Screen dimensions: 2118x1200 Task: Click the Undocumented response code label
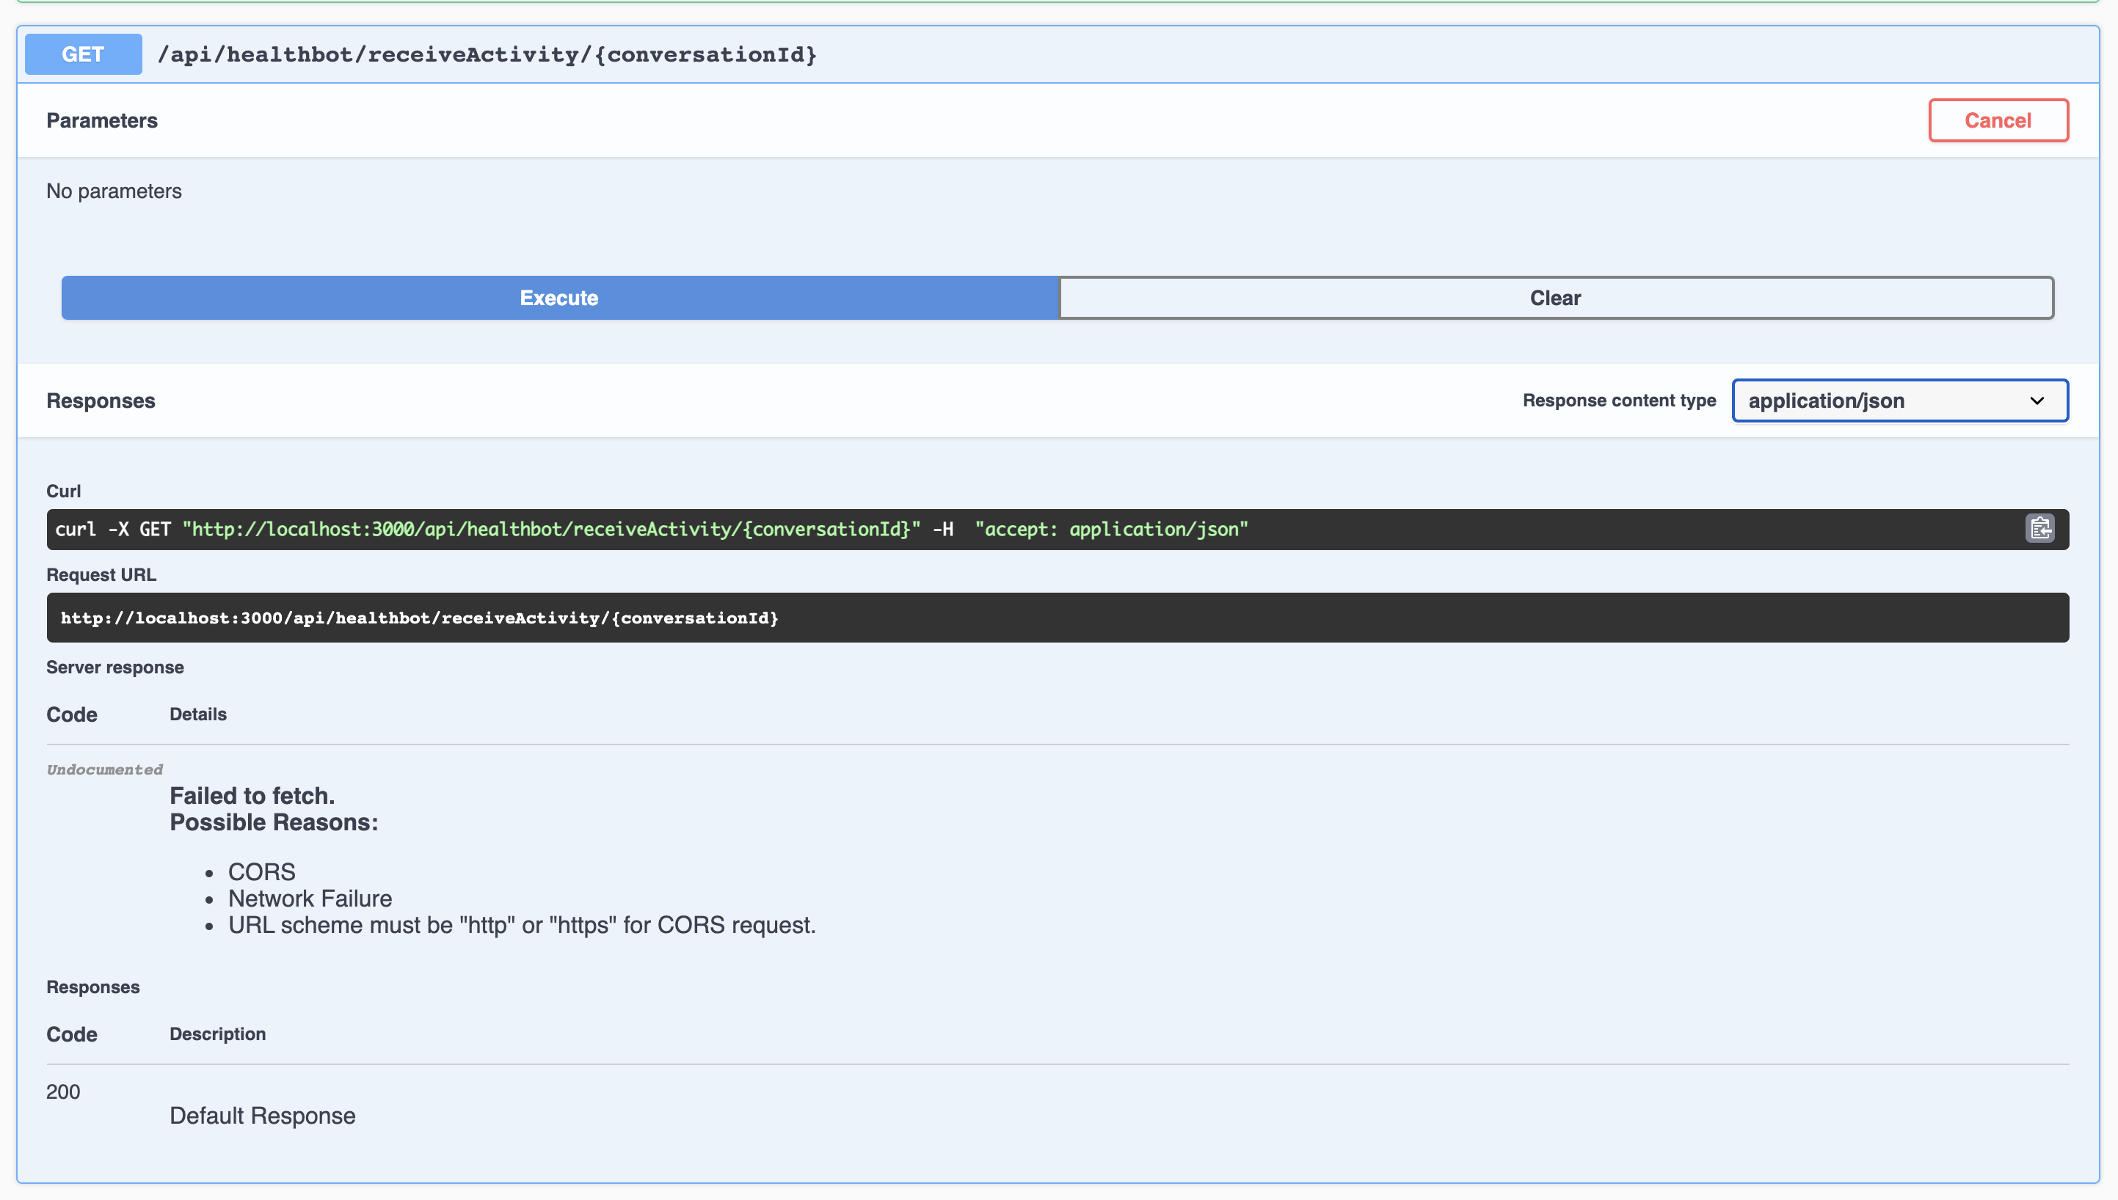(104, 769)
